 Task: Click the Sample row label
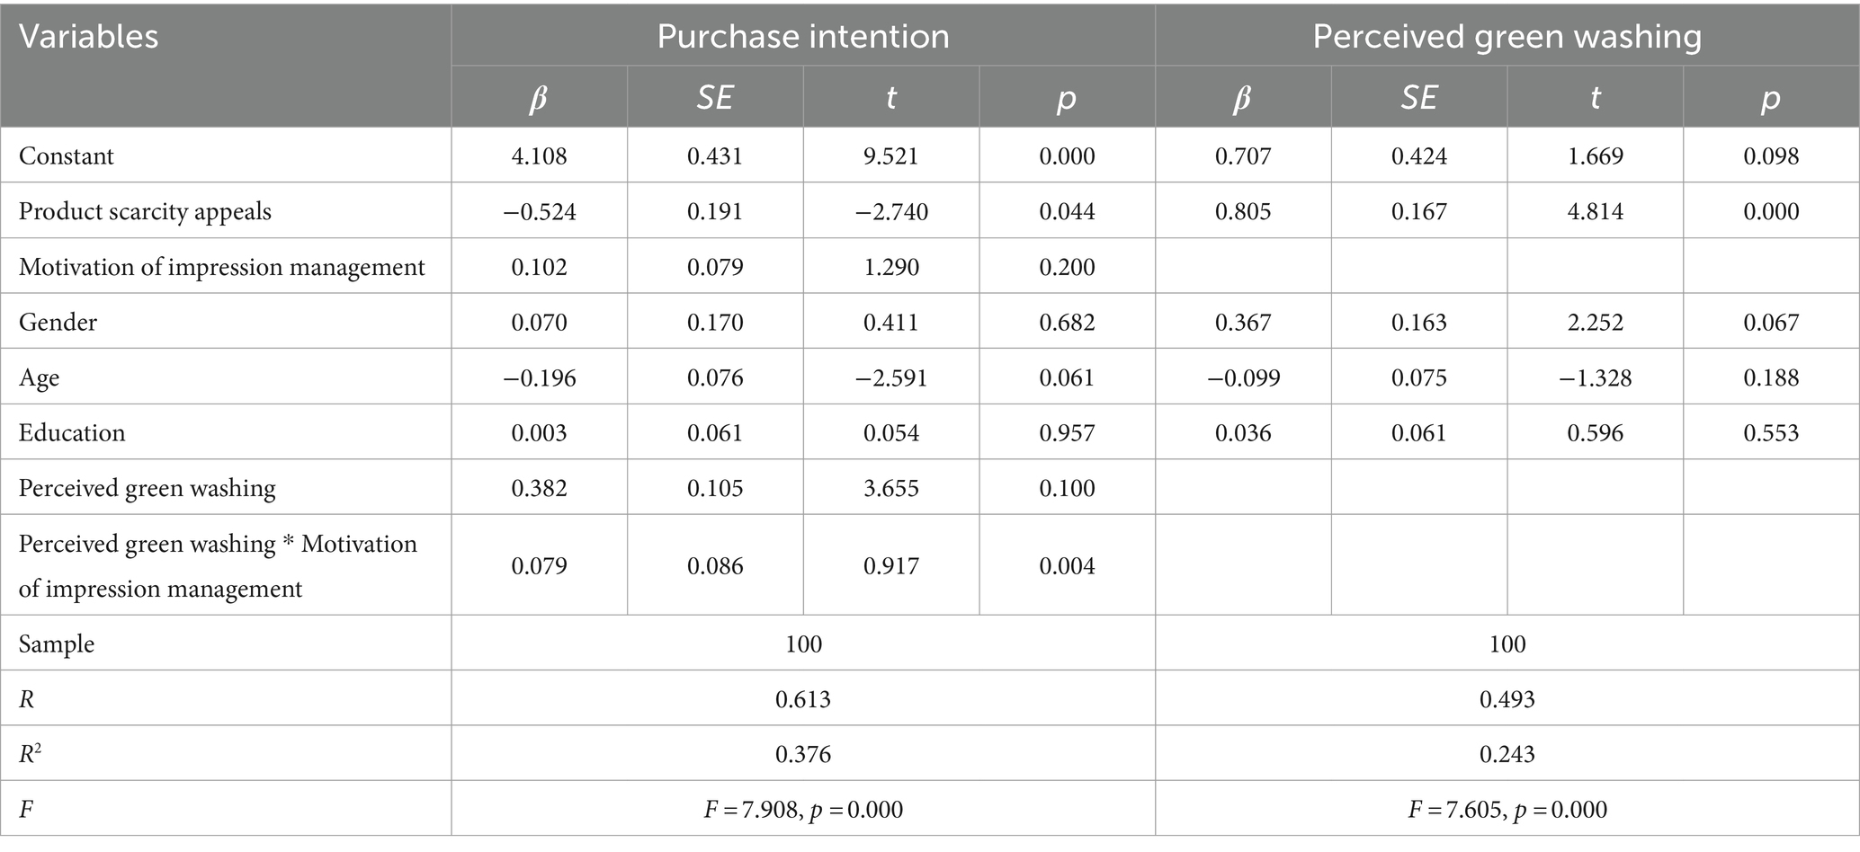pyautogui.click(x=57, y=643)
